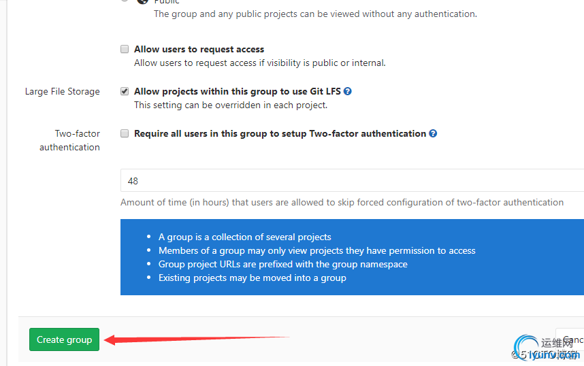The height and width of the screenshot is (366, 584).
Task: Click the Cancel button
Action: pyautogui.click(x=570, y=339)
